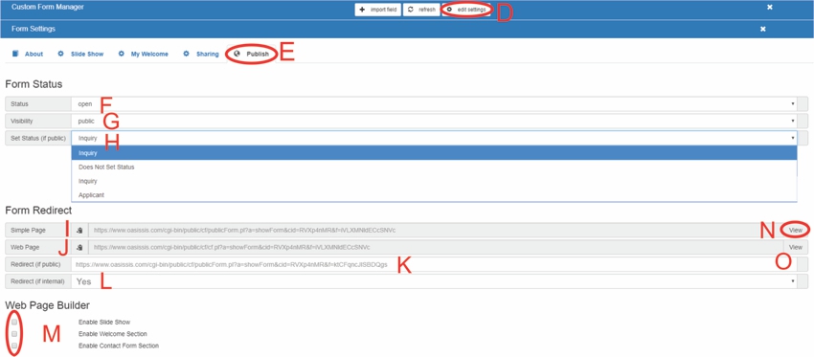Open edit settings
The image size is (814, 357).
tap(466, 10)
